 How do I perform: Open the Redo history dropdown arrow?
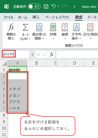point(69,7)
